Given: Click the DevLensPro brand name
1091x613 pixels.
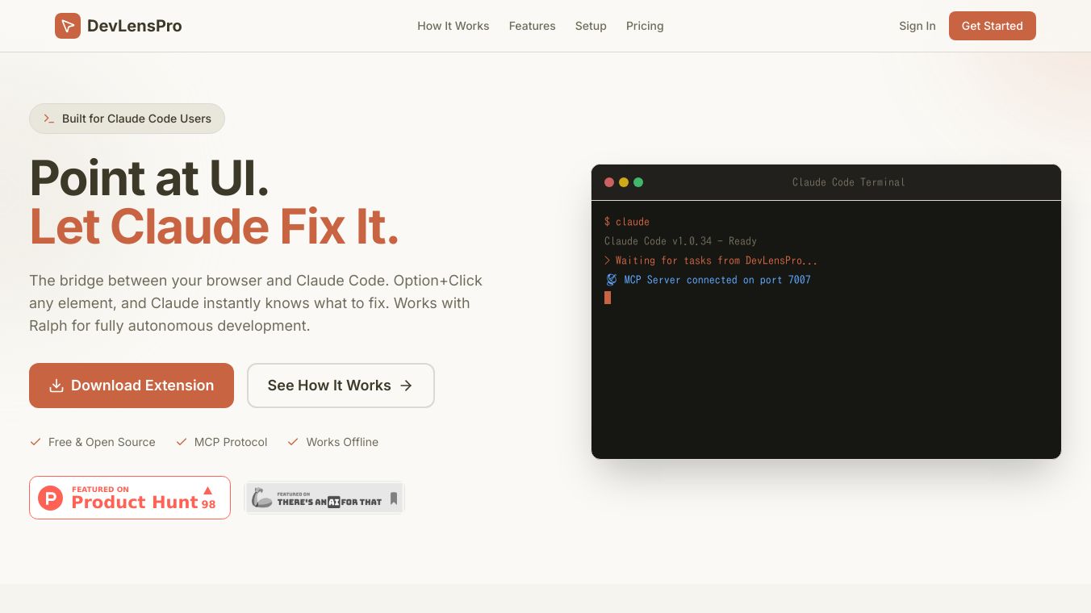Looking at the screenshot, I should coord(135,26).
